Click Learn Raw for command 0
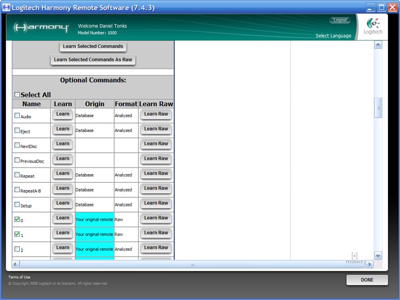 tap(156, 218)
